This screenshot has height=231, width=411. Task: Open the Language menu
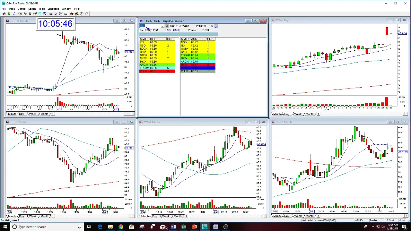tap(53, 9)
